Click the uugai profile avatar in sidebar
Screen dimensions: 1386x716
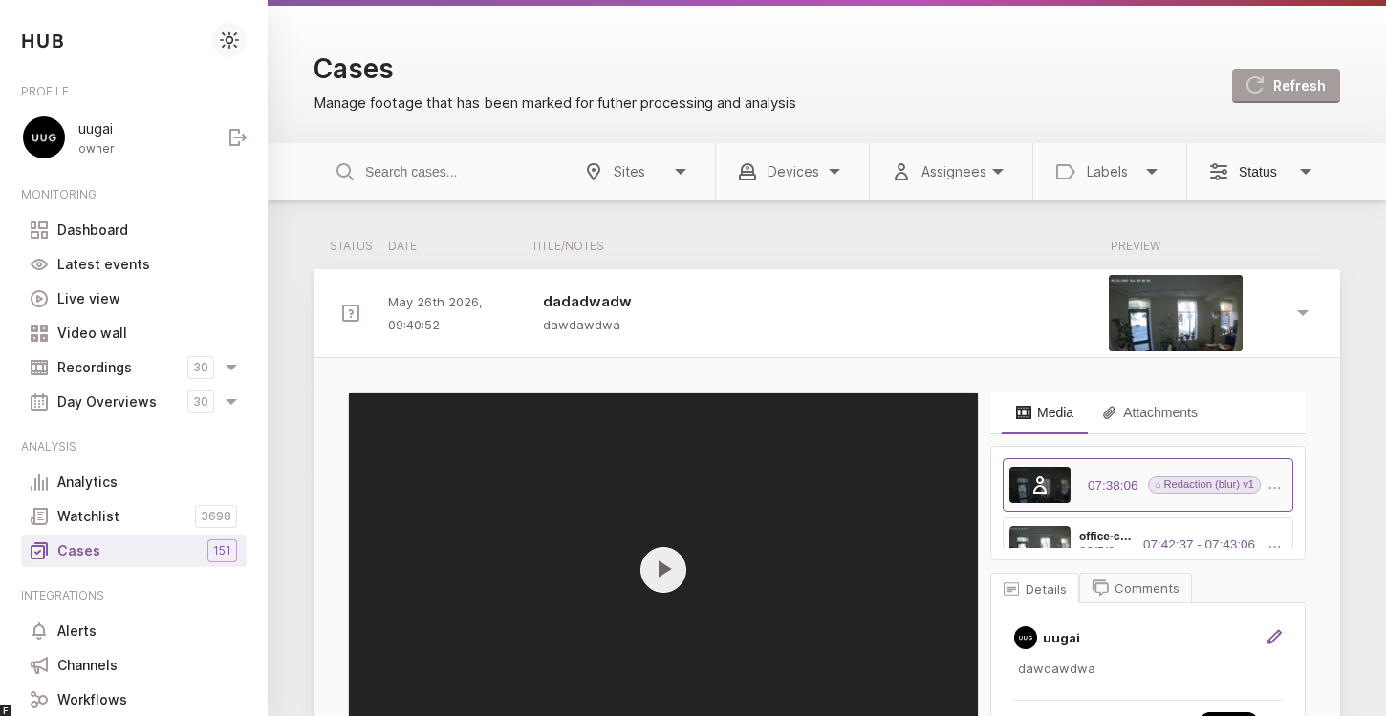(44, 137)
